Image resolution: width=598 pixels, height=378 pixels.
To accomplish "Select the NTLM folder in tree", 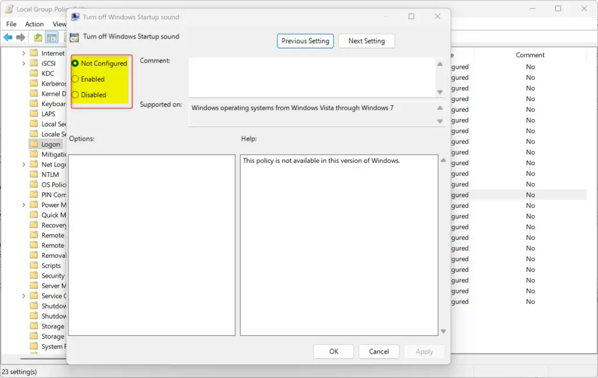I will pos(50,174).
